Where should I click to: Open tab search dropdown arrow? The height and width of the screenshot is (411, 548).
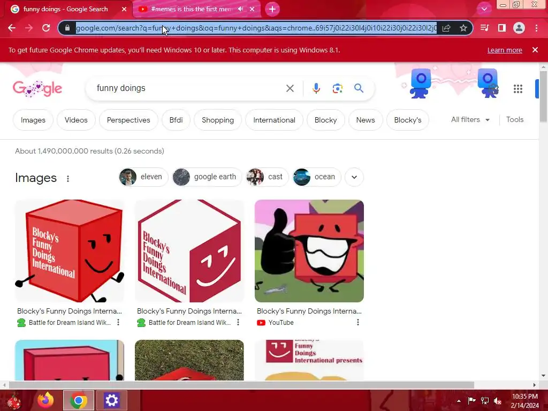click(x=484, y=9)
